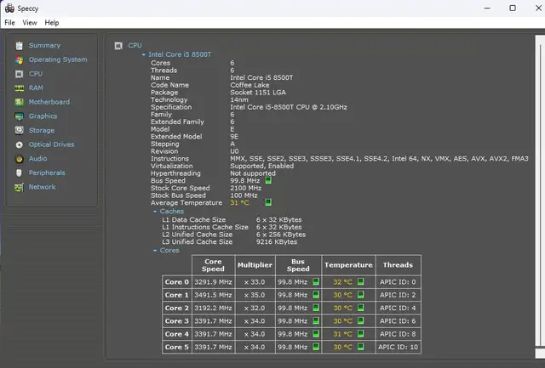This screenshot has width=545, height=368.
Task: Click Core 4 temperature graph icon
Action: point(361,334)
